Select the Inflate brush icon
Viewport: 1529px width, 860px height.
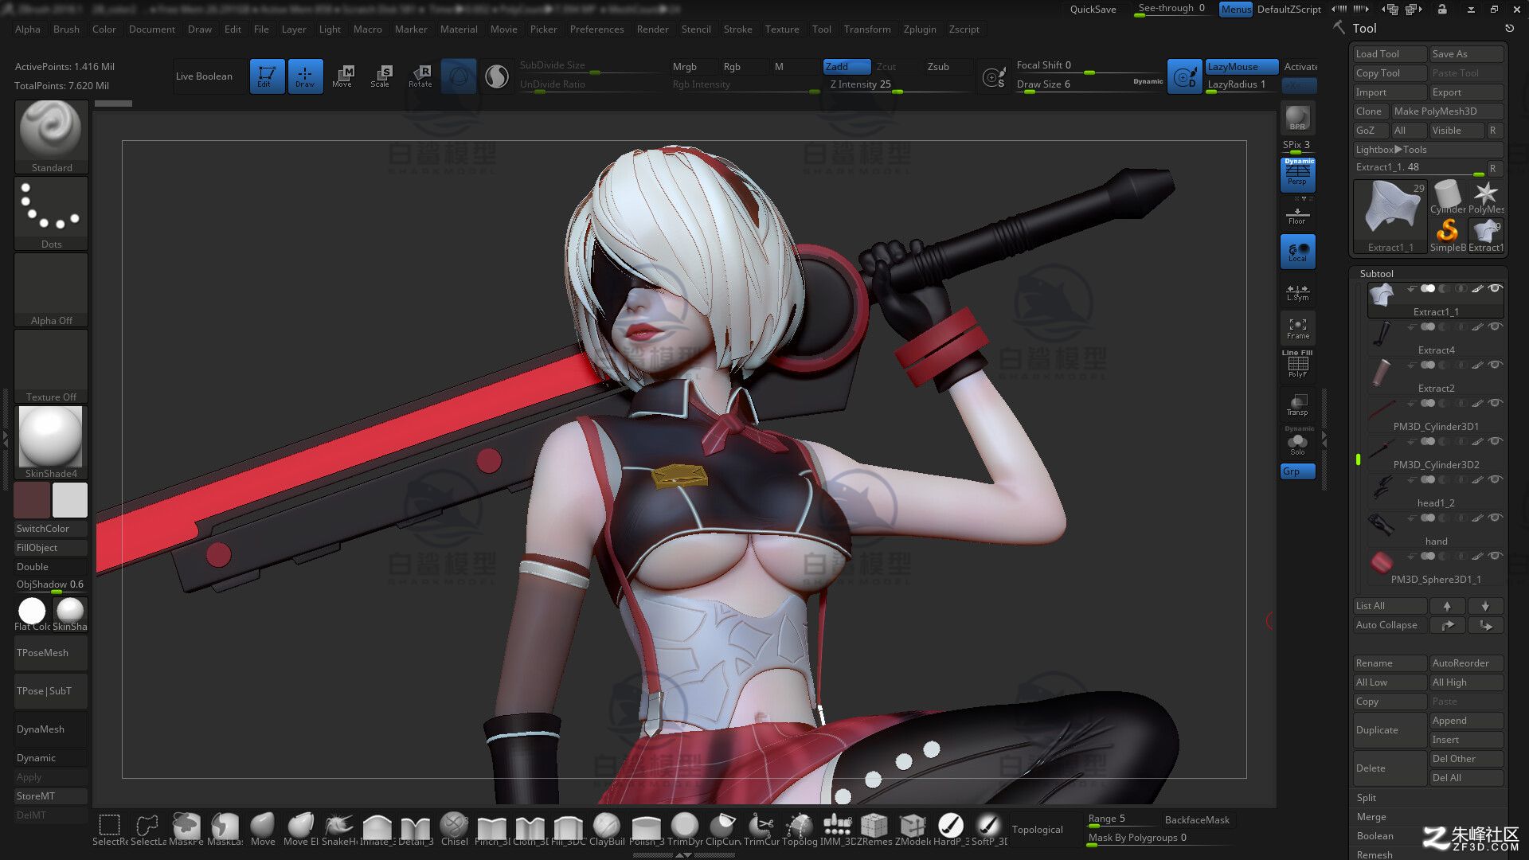[377, 828]
